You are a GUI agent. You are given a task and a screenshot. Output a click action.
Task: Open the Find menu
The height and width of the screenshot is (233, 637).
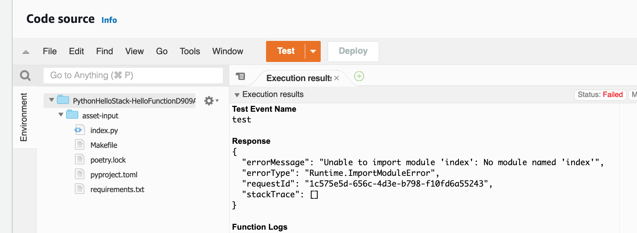(x=105, y=51)
